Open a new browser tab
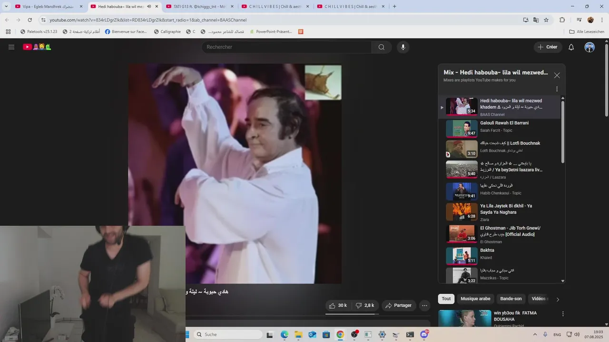Screen dimensions: 609x342 (394, 7)
